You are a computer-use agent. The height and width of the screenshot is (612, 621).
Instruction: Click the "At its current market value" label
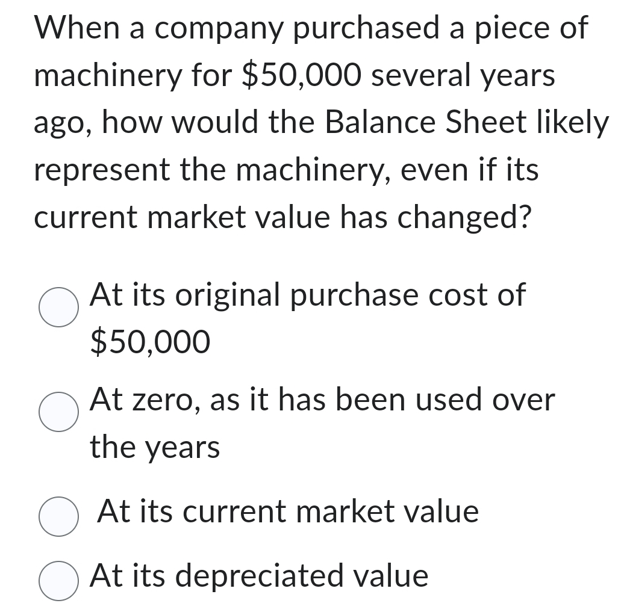288,511
